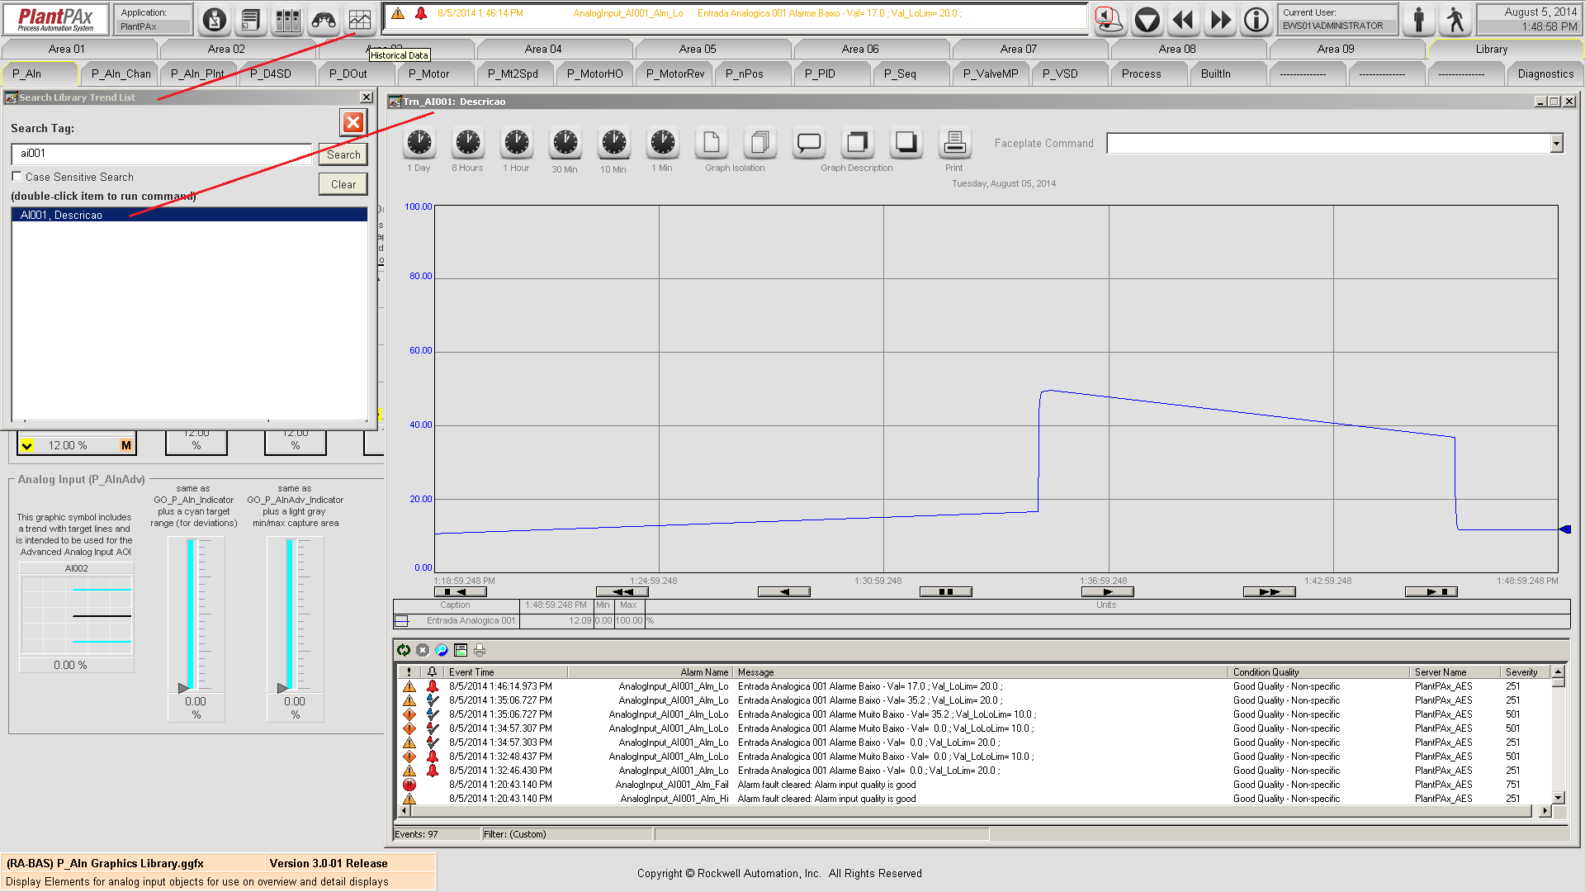Open the alarm summary list icon
1585x892 pixels.
pos(251,20)
